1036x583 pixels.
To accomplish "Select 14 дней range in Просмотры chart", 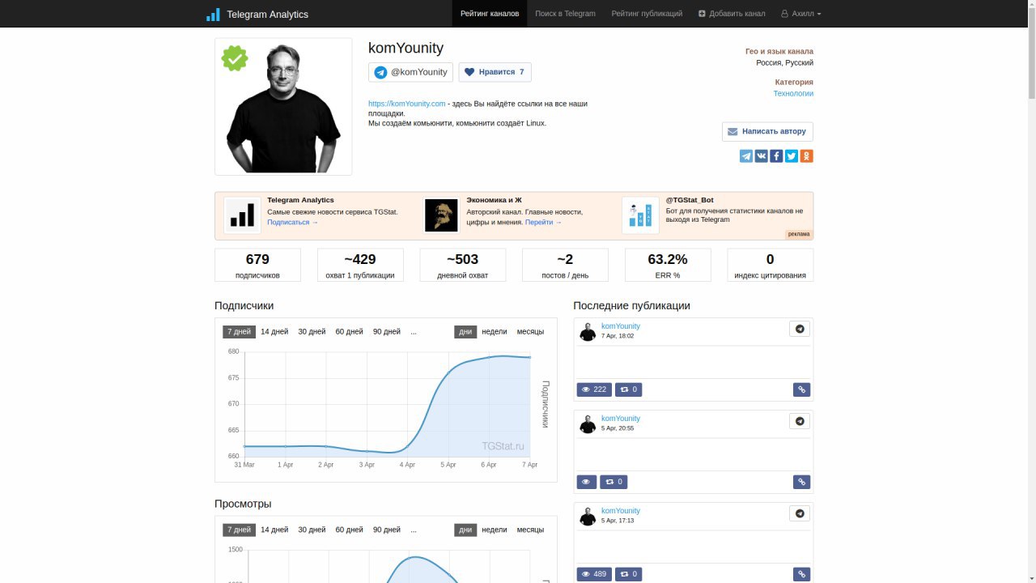I will coord(274,530).
